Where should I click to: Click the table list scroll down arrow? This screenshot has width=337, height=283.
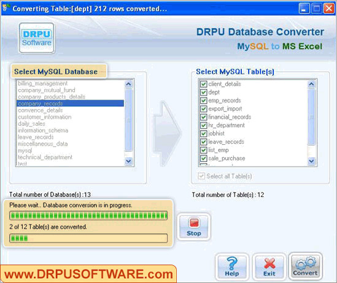(312, 161)
